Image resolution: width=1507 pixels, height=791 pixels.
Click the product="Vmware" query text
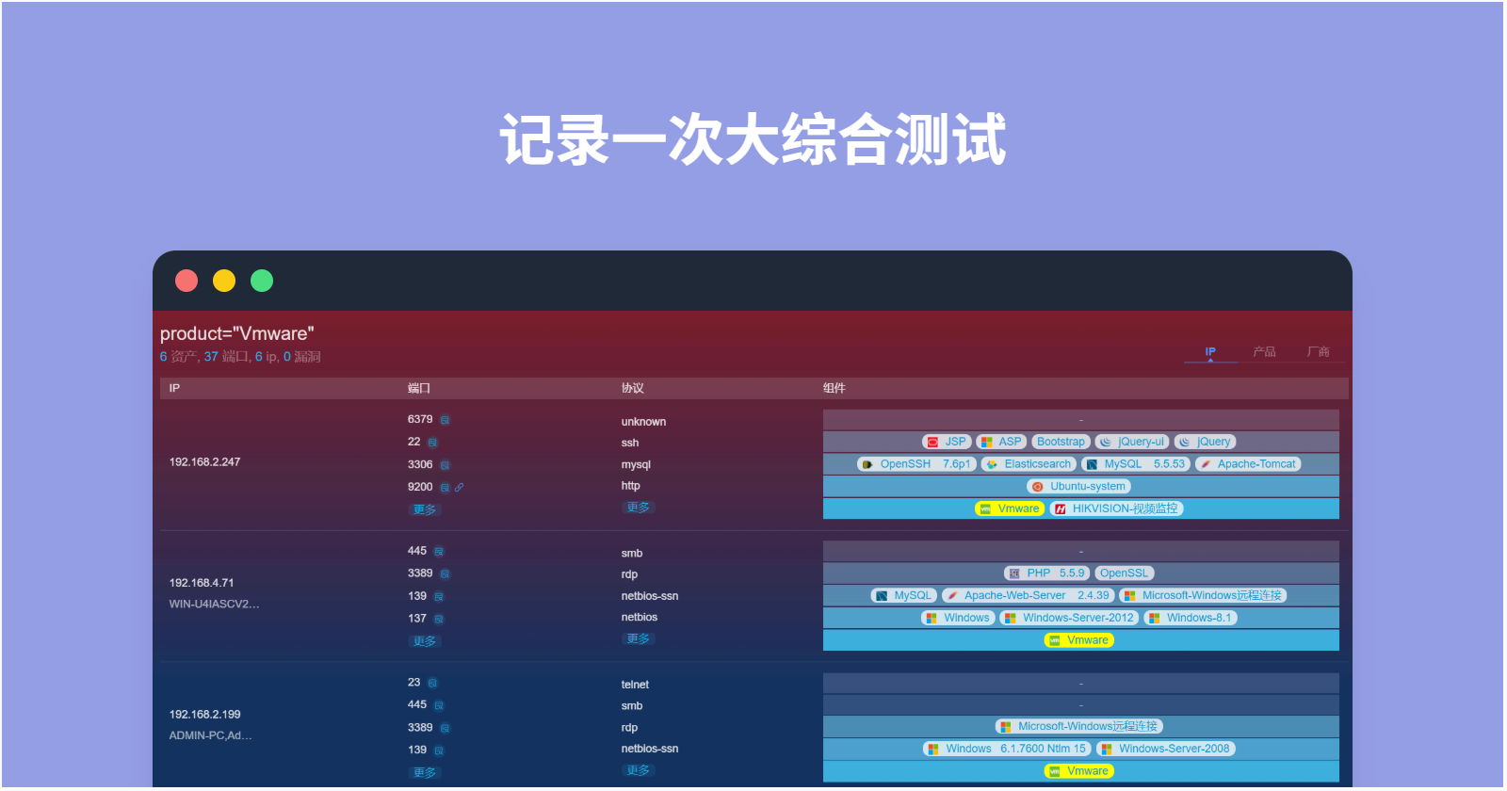coord(236,333)
